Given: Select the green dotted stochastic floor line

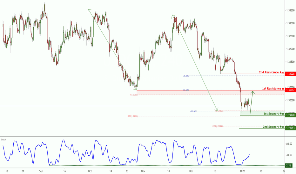Looking at the screenshot, I should point(167,165).
